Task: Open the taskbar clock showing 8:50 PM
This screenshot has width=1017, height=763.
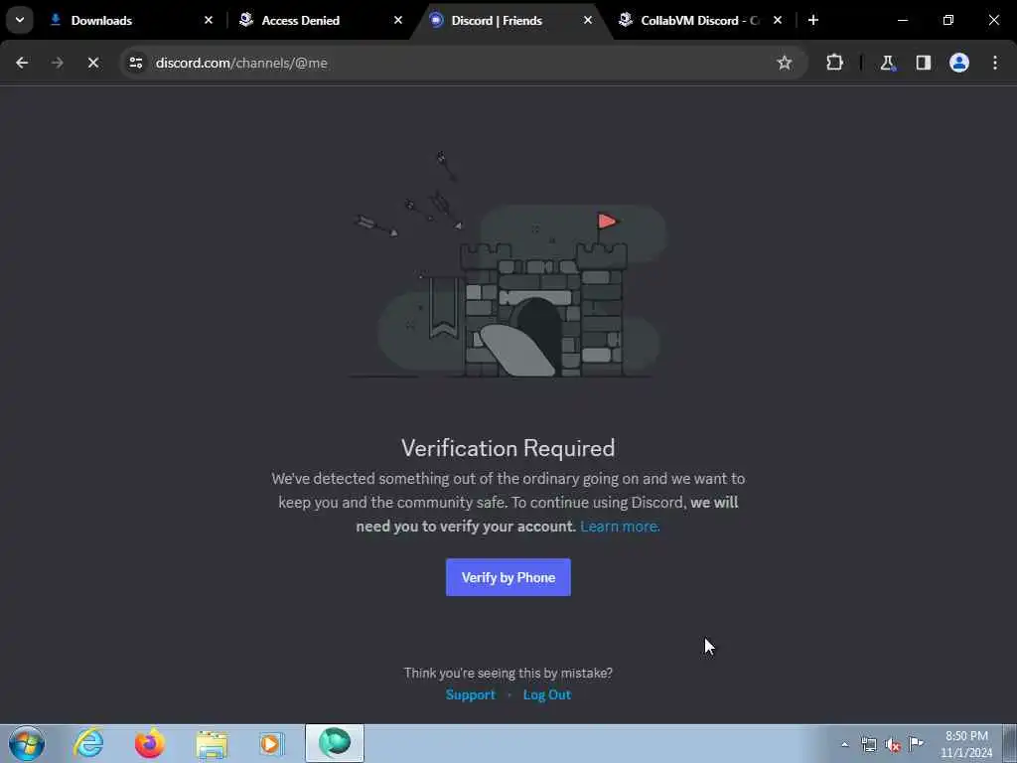Action: (965, 744)
